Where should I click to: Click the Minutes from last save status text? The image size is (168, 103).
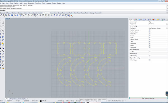coord(118,101)
